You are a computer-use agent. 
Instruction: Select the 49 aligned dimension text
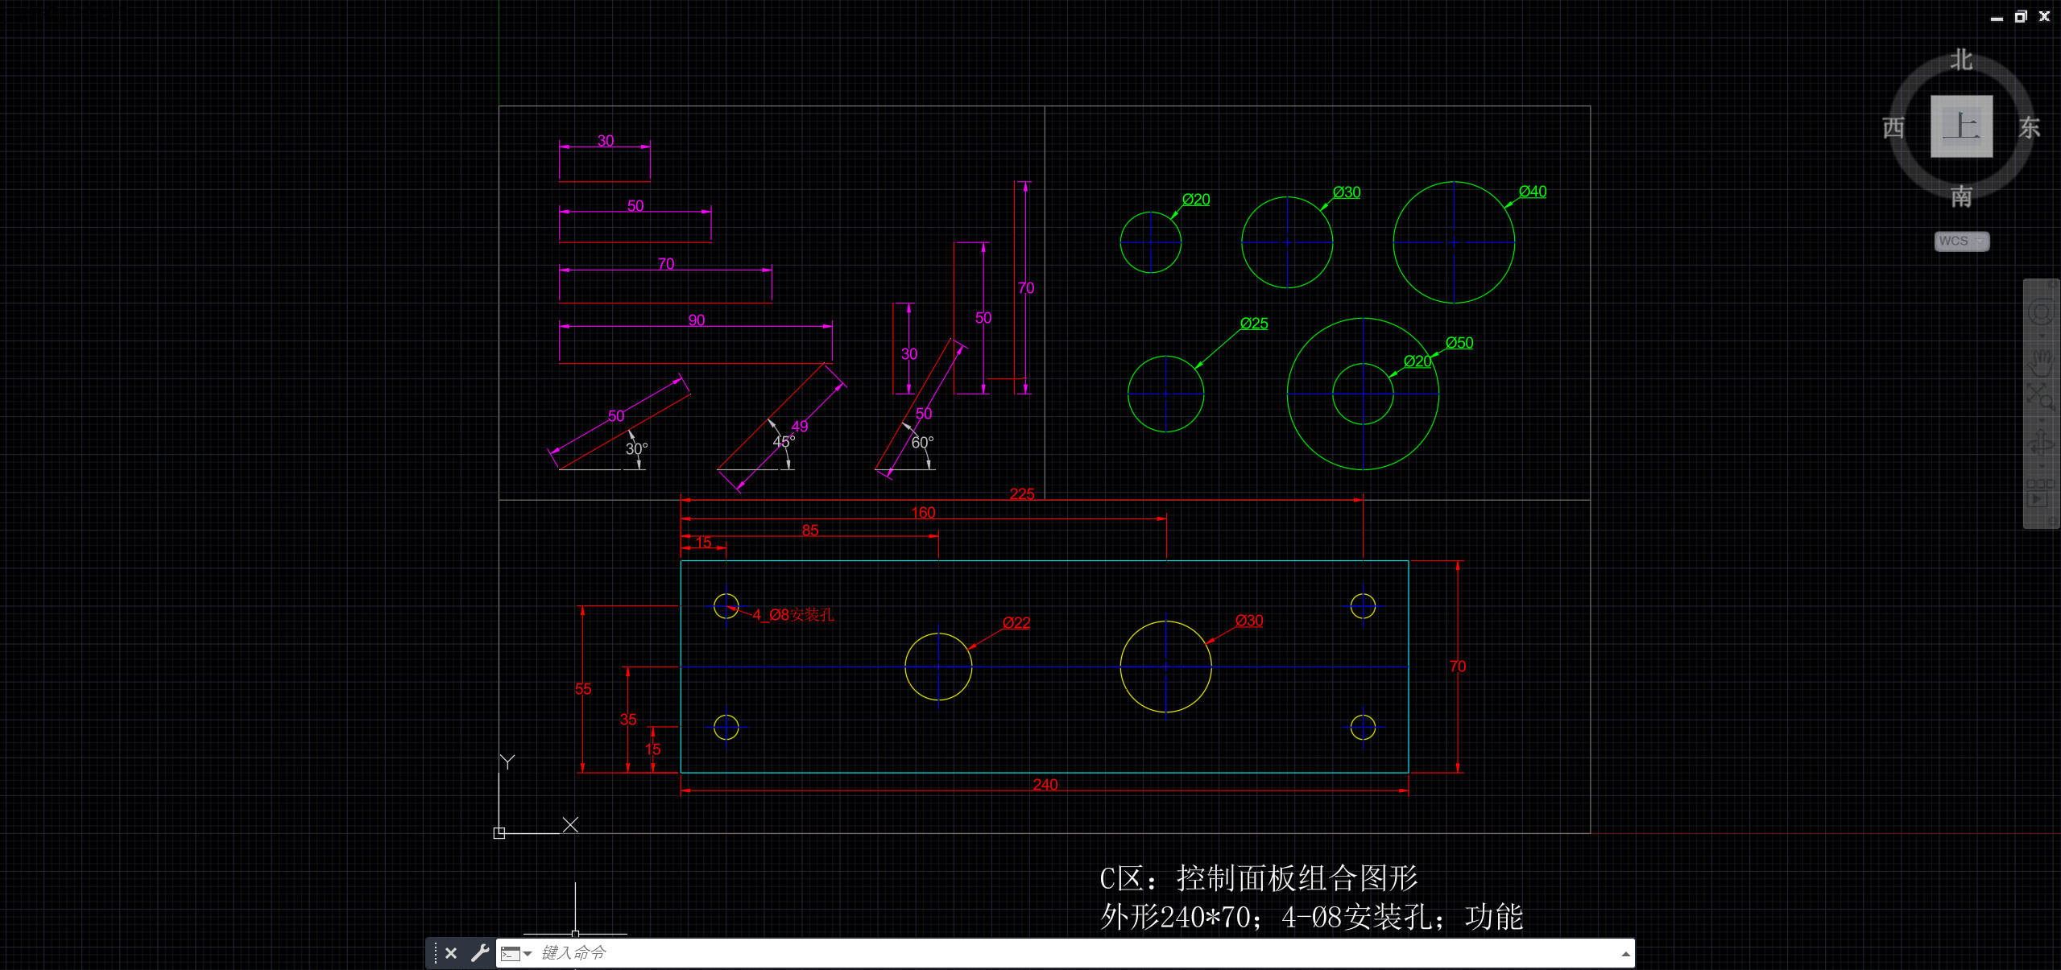tap(800, 427)
